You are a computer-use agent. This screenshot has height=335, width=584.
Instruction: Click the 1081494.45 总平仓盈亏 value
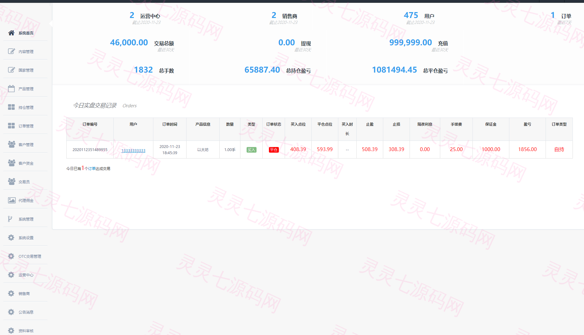tap(394, 70)
